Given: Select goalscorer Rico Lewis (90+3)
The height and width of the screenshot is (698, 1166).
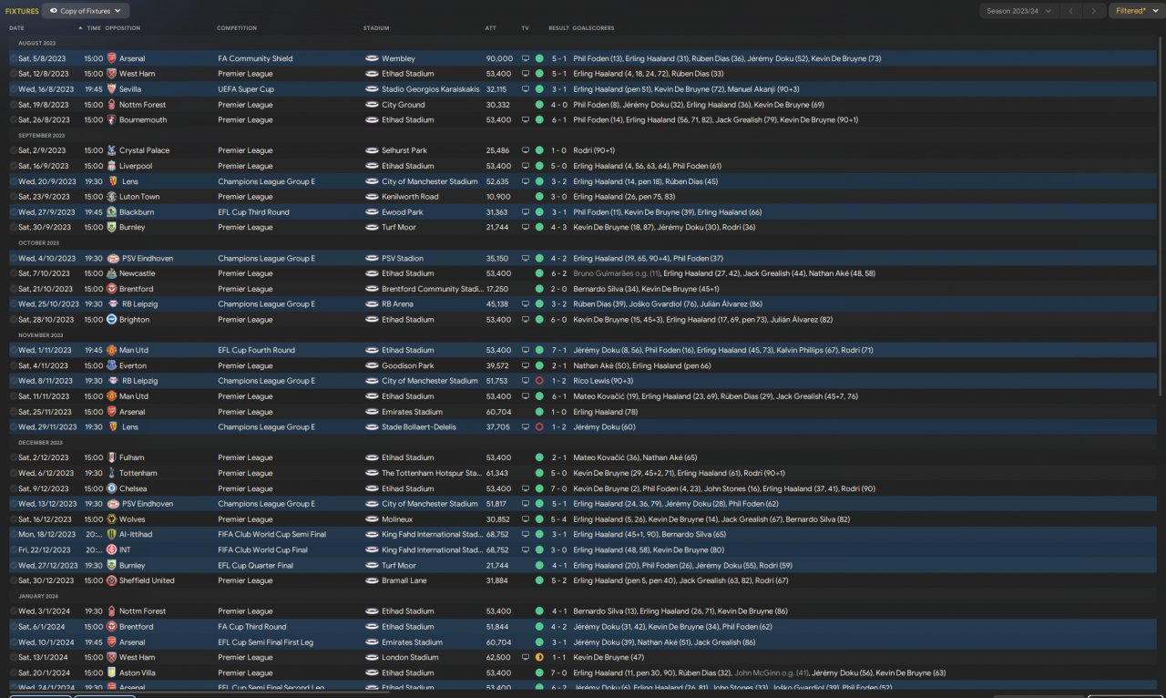Looking at the screenshot, I should coord(603,381).
